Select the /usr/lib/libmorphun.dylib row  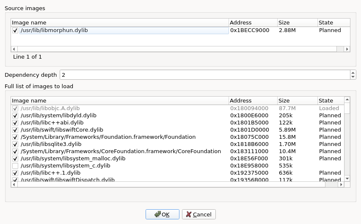click(180, 30)
